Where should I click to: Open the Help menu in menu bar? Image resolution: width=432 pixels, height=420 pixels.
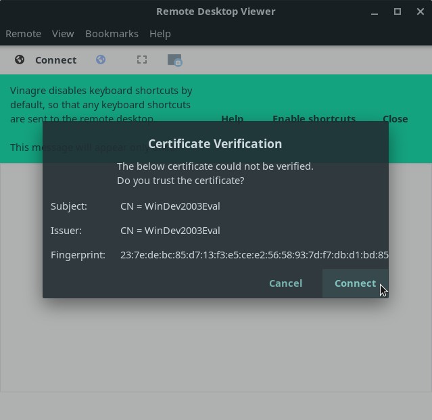(x=160, y=33)
